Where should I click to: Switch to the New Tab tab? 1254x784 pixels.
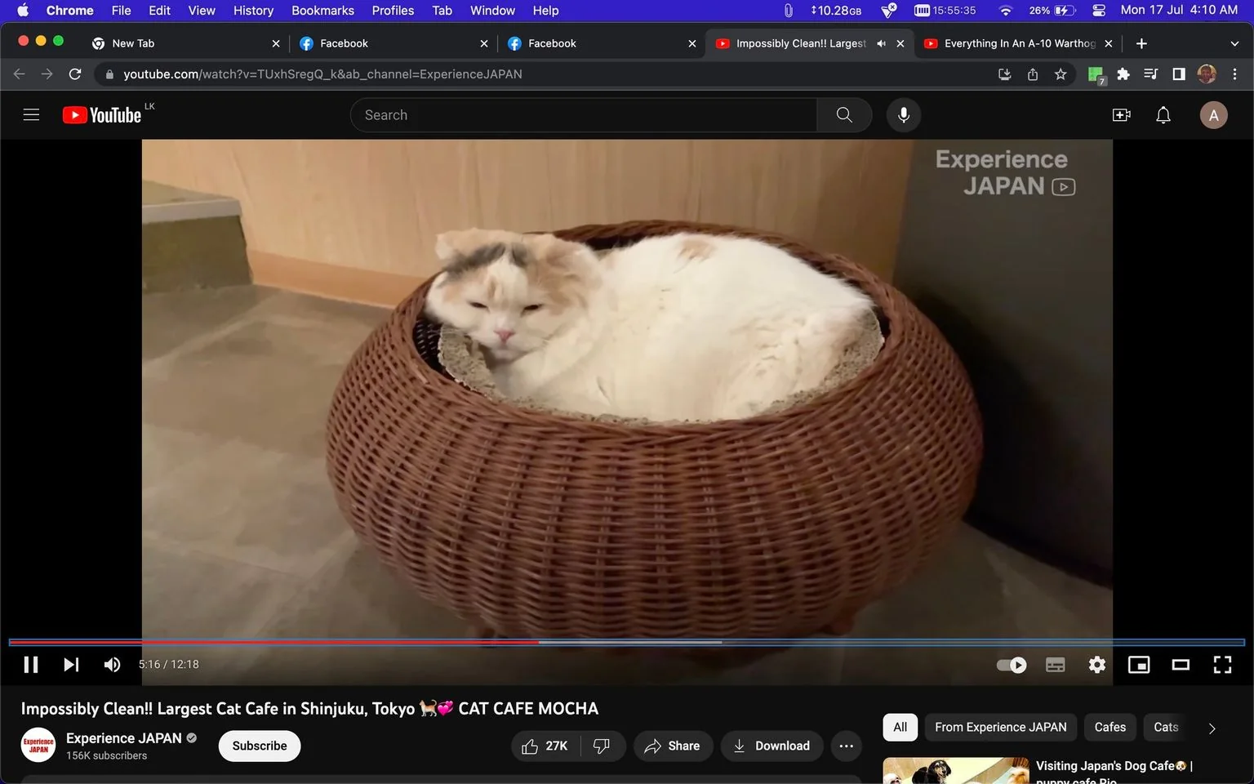[x=185, y=43]
